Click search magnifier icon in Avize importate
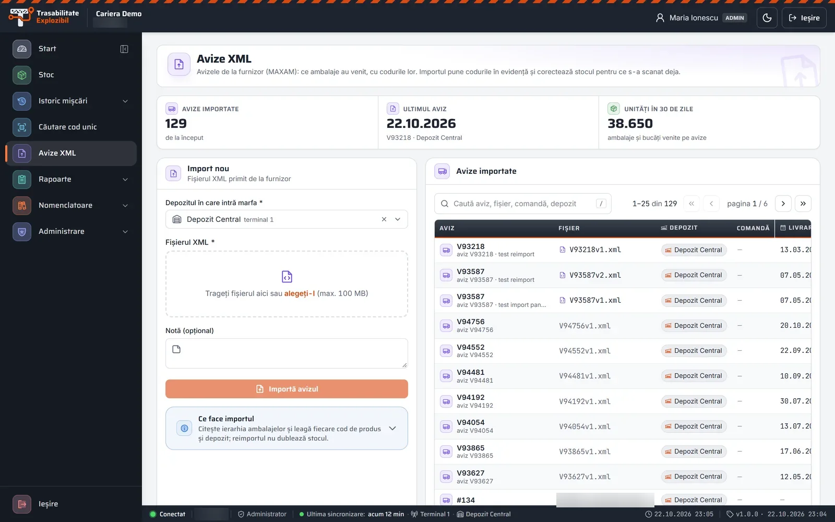The image size is (835, 522). pyautogui.click(x=445, y=204)
